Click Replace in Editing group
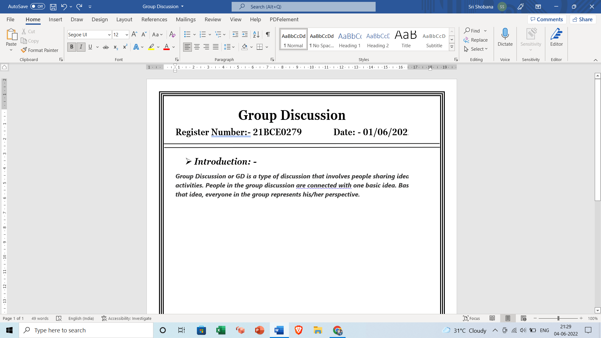Viewport: 601px width, 338px height. (475, 40)
